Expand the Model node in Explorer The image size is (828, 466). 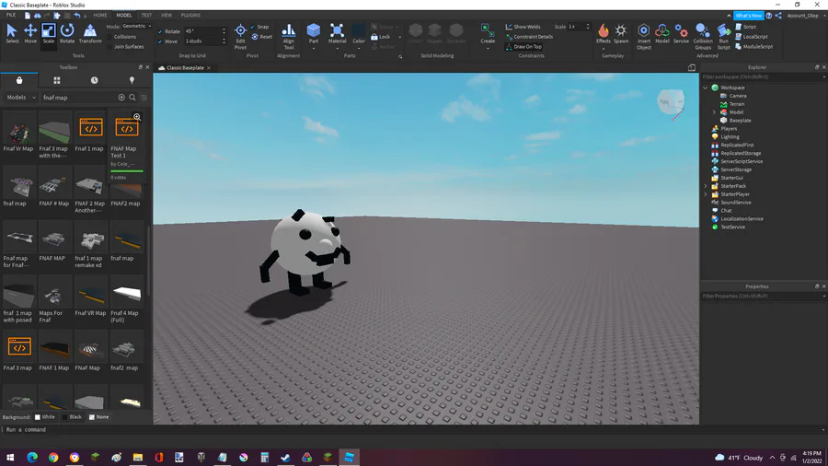tap(714, 112)
